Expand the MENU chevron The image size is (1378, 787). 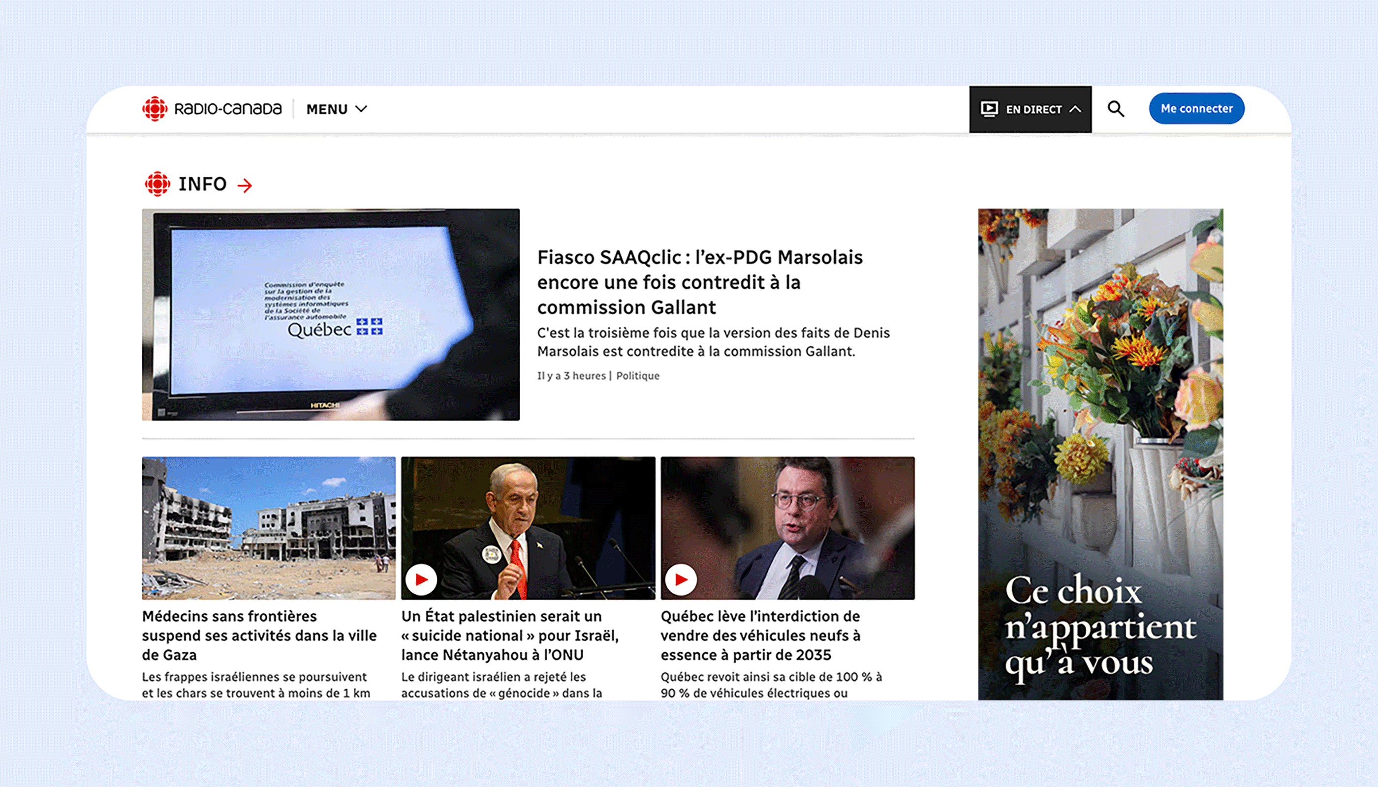pyautogui.click(x=361, y=109)
